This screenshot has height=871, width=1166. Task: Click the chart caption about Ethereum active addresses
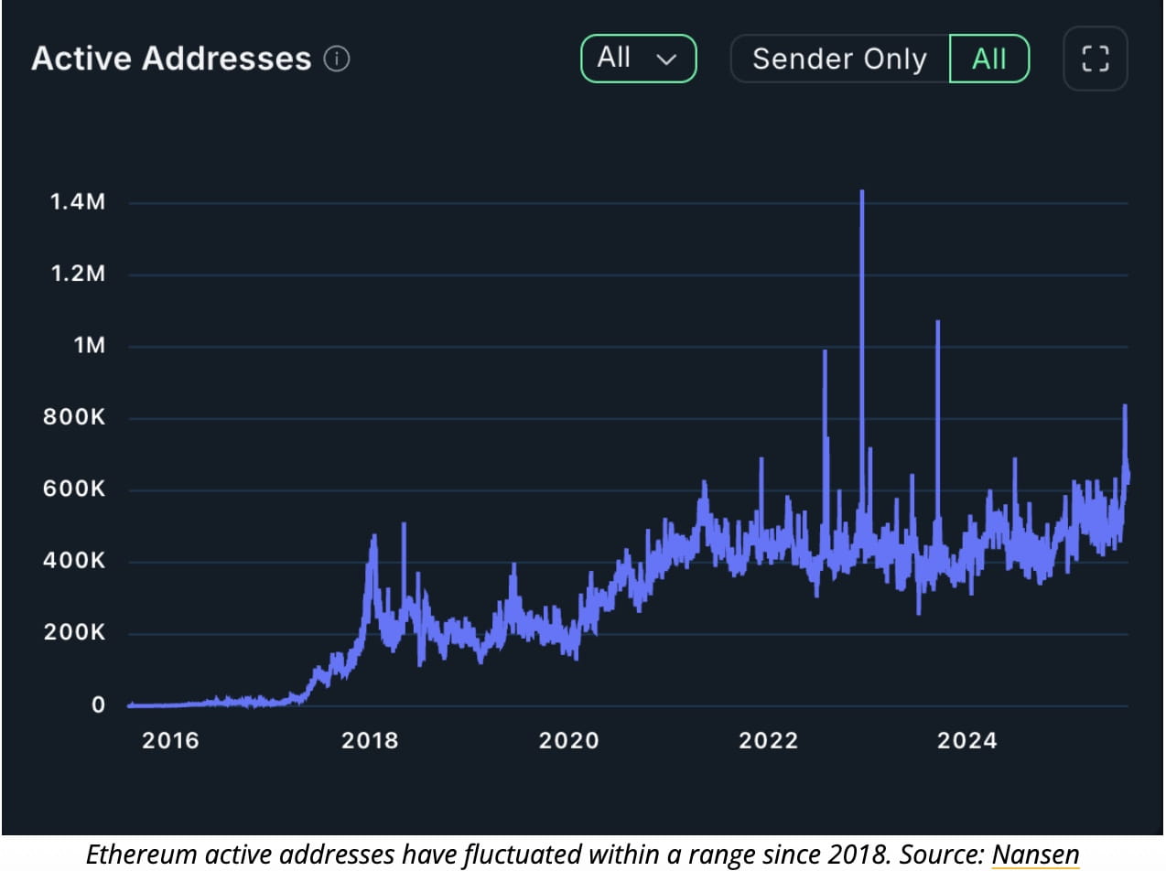(583, 855)
